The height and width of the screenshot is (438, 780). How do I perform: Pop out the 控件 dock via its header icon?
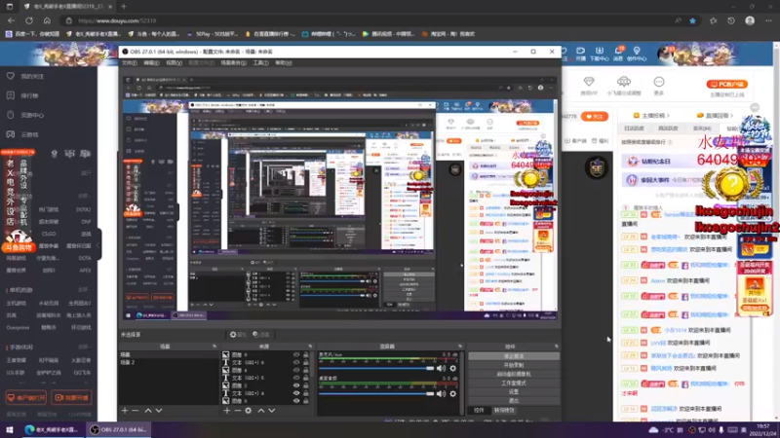click(x=556, y=347)
